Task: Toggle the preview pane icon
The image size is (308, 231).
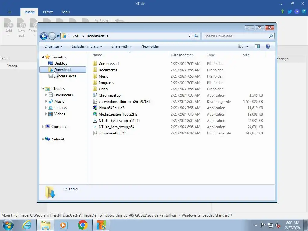Action: pyautogui.click(x=257, y=46)
